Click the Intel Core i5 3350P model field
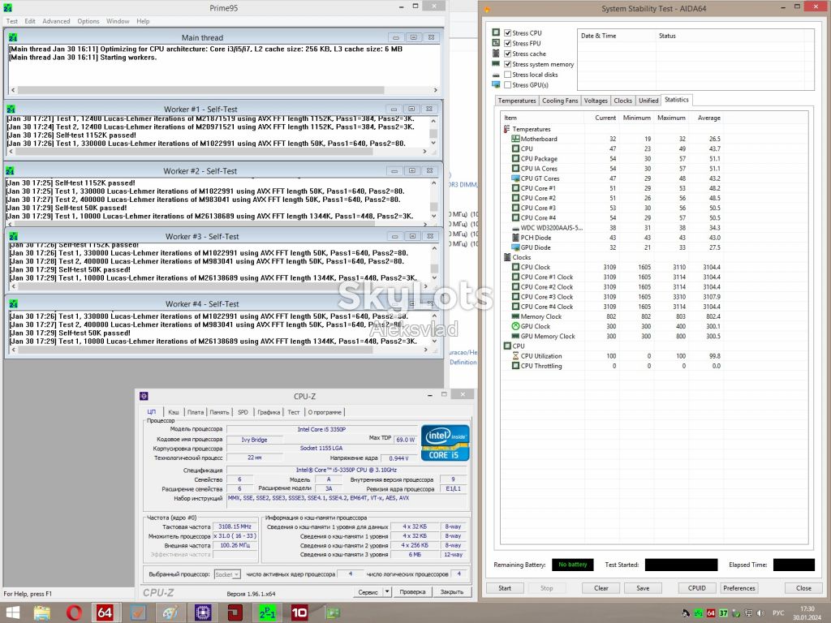831x623 pixels. [x=321, y=429]
